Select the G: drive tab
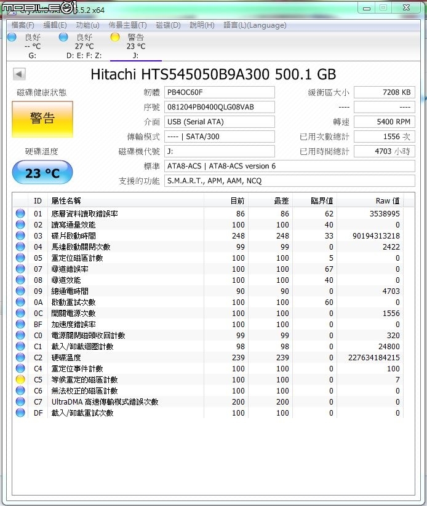This screenshot has height=506, width=427. point(32,46)
